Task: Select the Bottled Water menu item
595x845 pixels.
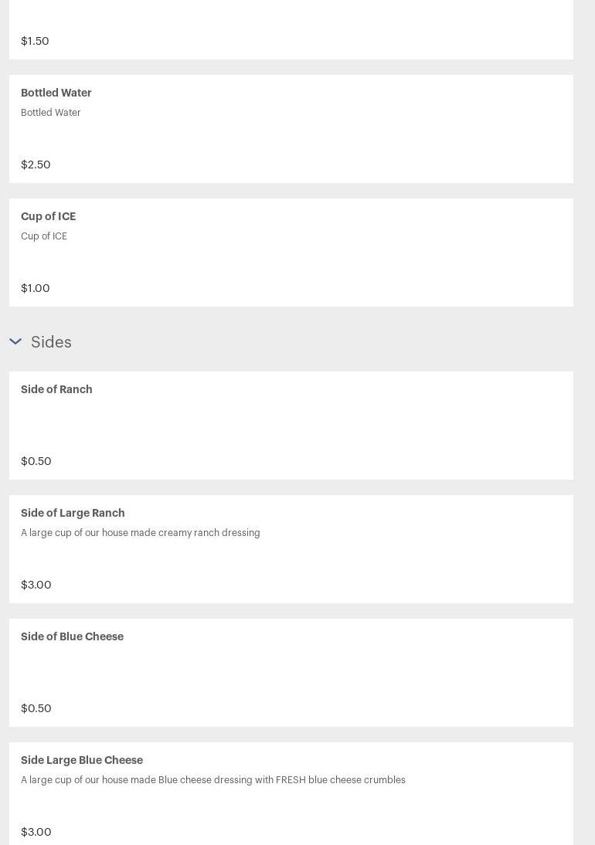Action: click(x=56, y=93)
